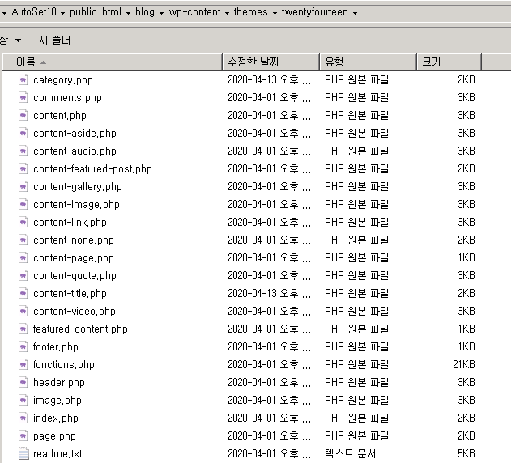
Task: Go to AutoSet10 in the address bar
Action: [x=34, y=12]
